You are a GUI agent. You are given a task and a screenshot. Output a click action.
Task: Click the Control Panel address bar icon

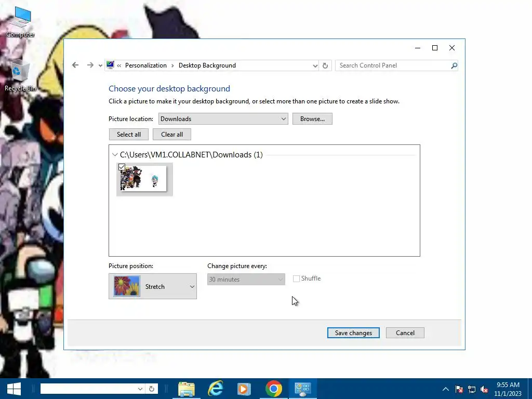(x=110, y=65)
